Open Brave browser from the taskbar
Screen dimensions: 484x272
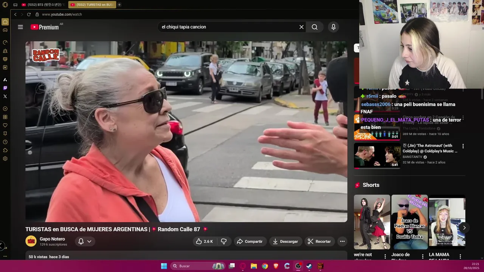point(276,266)
